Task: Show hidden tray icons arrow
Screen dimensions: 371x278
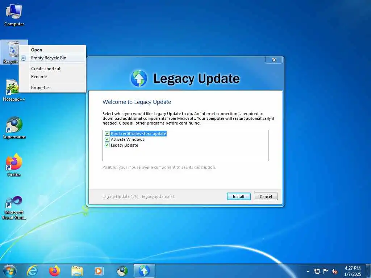Action: click(308, 271)
